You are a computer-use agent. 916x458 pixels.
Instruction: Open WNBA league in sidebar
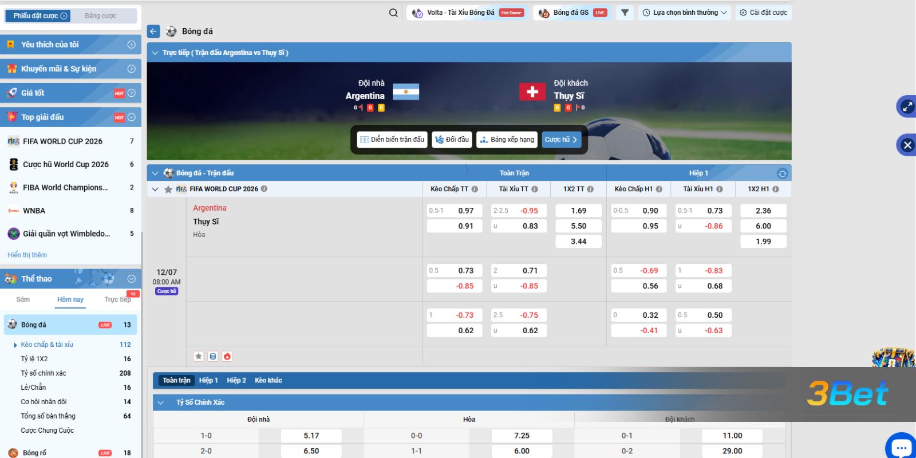[x=70, y=211]
